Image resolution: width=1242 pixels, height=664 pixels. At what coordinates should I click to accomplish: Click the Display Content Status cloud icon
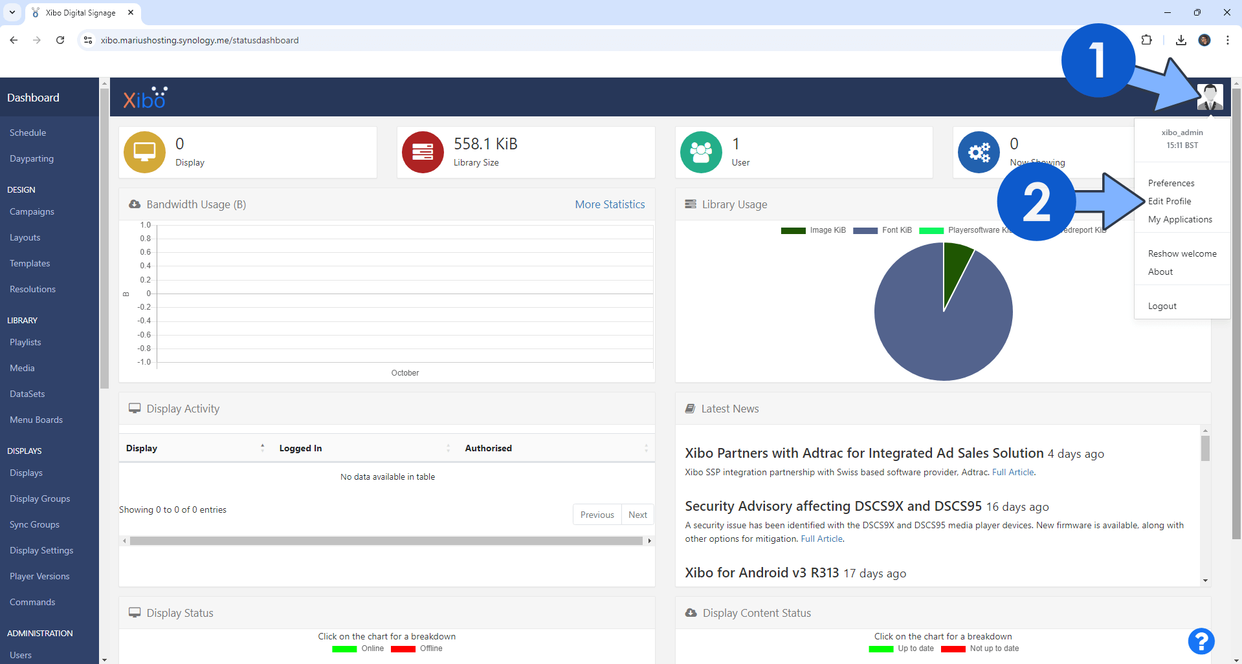[x=691, y=613]
